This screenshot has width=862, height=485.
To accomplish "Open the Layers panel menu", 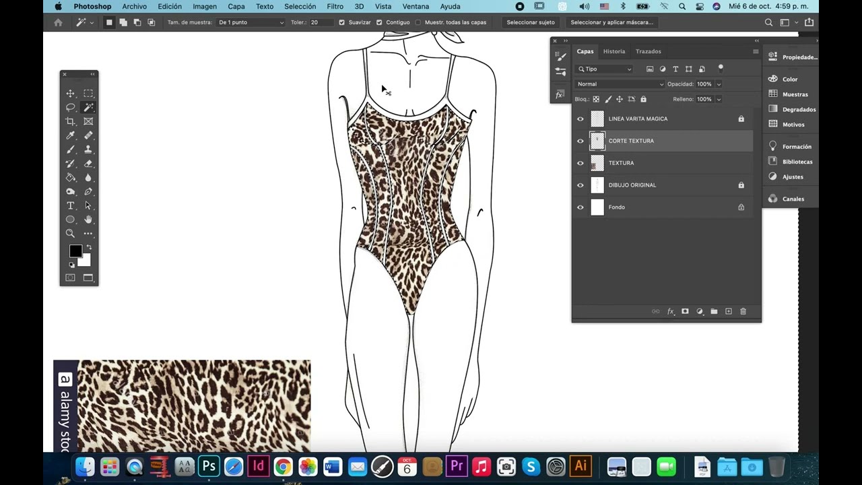I will click(x=755, y=51).
